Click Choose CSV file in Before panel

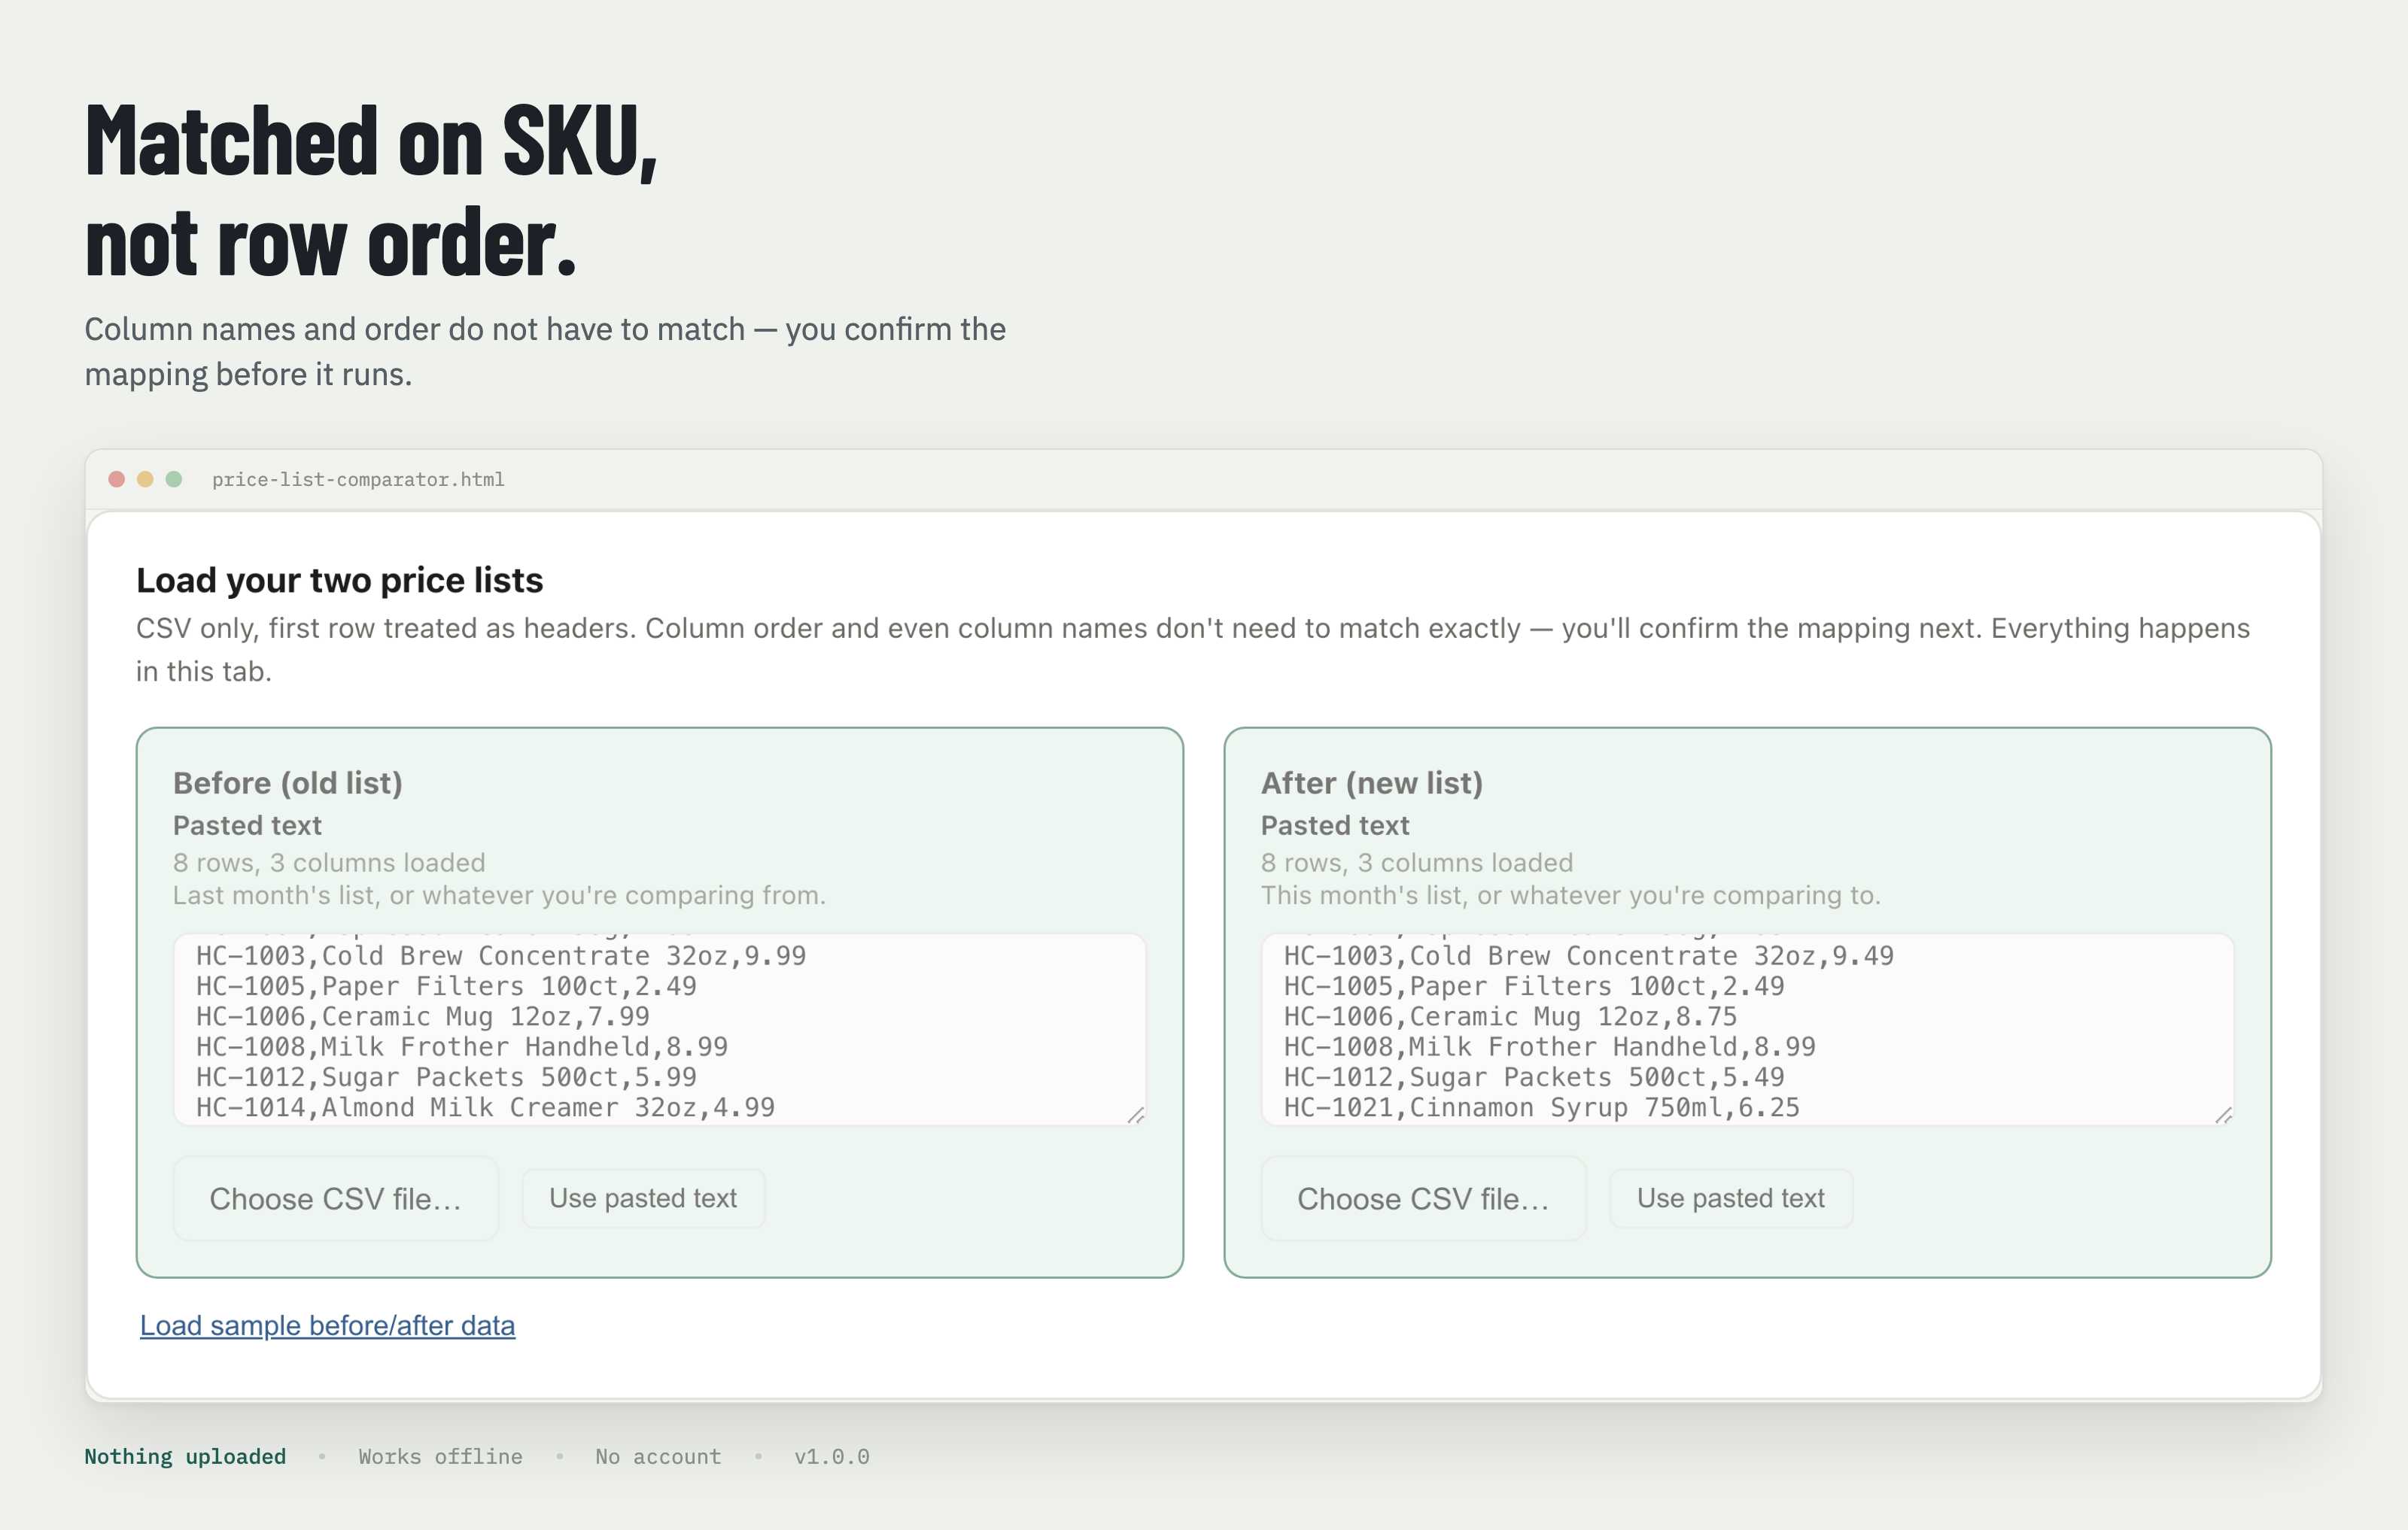335,1198
